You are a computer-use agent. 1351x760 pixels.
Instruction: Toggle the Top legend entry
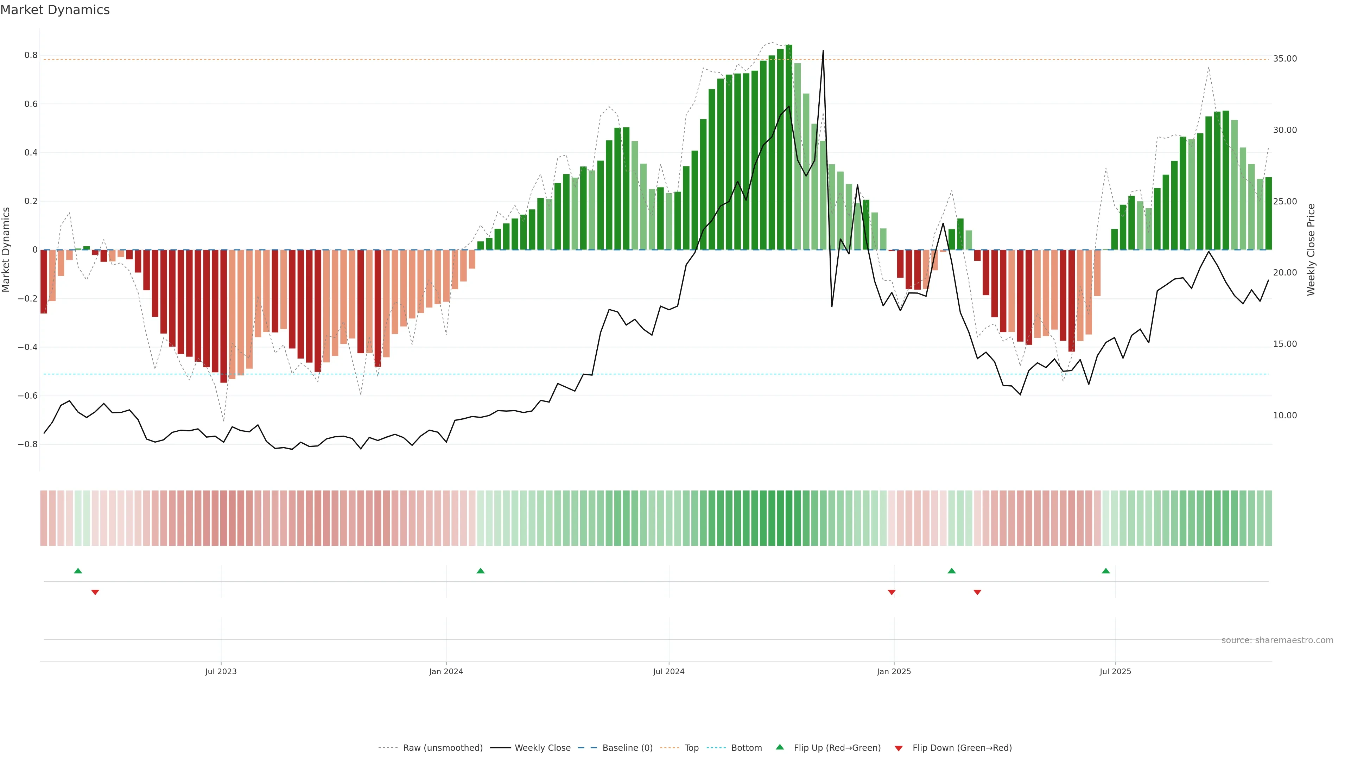(691, 748)
